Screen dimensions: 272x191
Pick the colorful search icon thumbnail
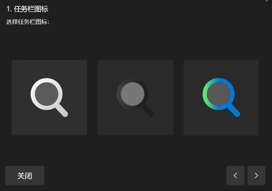click(221, 98)
